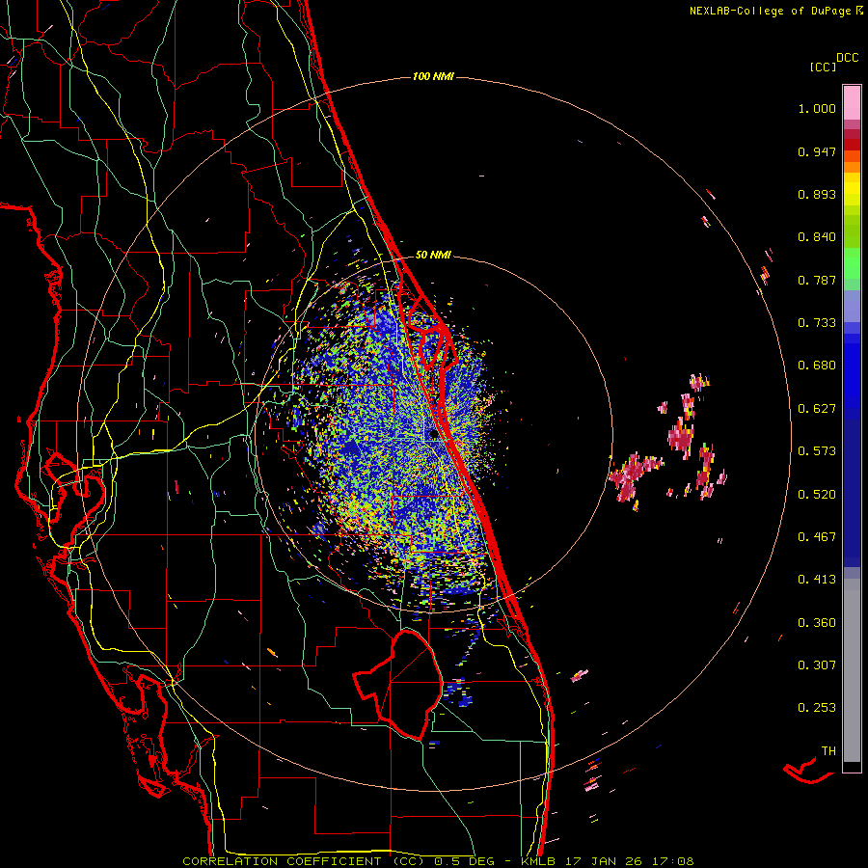
Task: Click the KMLB radar site marker at the rings' center
Action: pos(433,435)
